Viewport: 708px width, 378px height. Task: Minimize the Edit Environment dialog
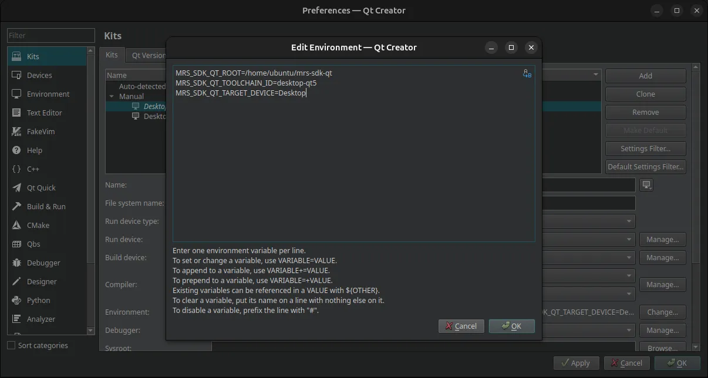click(x=491, y=47)
